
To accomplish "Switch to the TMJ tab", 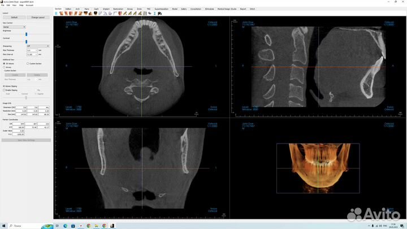I will [149, 9].
